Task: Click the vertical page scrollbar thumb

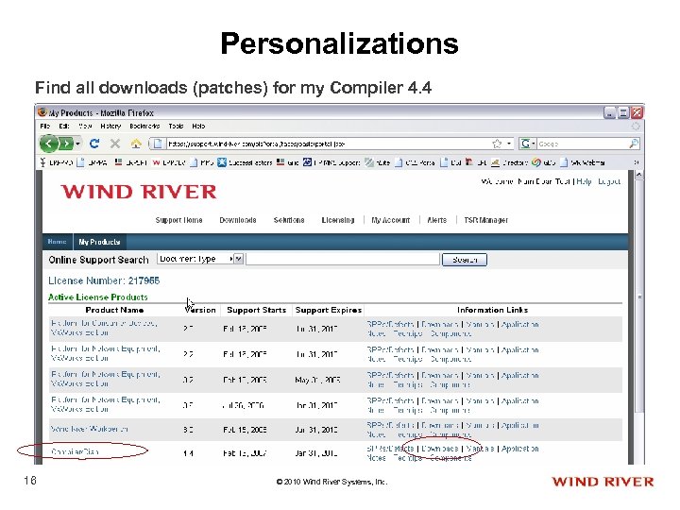Action: (x=639, y=297)
